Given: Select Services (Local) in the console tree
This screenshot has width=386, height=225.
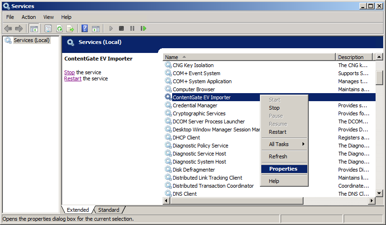Looking at the screenshot, I should click(x=31, y=41).
